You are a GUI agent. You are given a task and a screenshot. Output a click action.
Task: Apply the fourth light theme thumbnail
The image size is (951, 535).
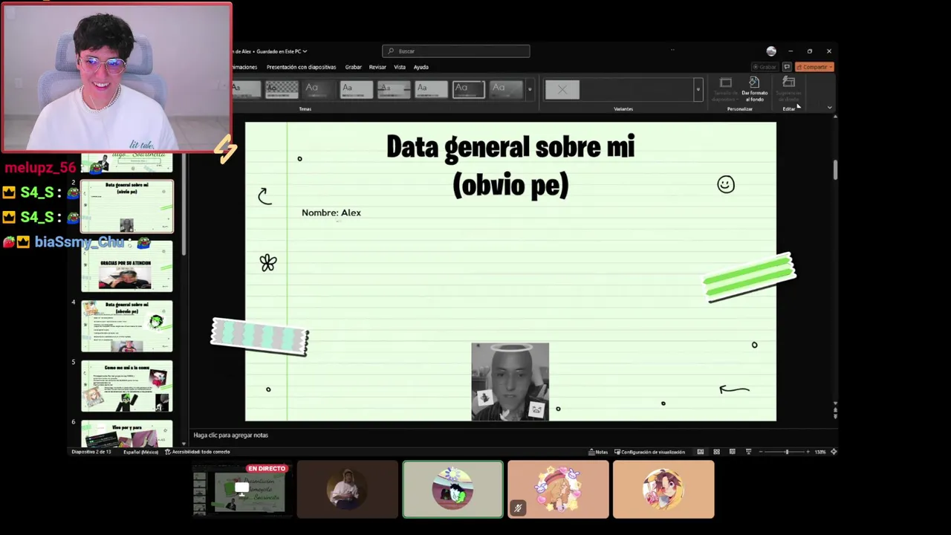(x=357, y=89)
